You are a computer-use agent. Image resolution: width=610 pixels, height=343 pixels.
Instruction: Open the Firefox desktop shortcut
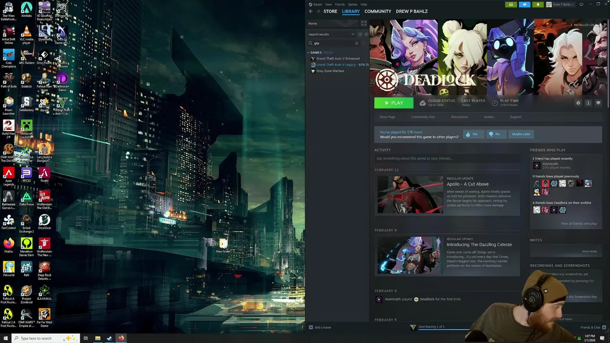[9, 245]
